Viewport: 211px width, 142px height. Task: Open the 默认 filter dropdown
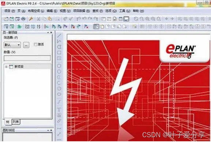[12, 45]
